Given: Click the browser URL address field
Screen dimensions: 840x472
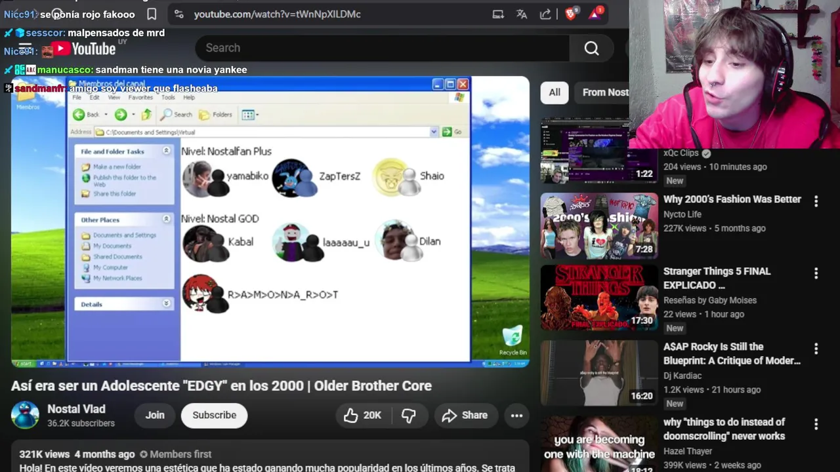Looking at the screenshot, I should [277, 14].
